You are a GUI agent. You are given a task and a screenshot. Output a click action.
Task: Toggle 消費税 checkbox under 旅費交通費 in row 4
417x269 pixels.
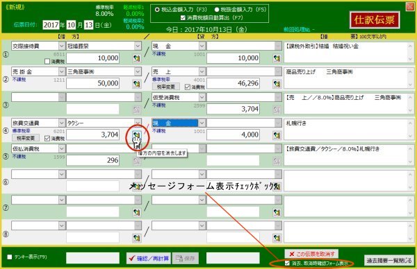(47, 138)
